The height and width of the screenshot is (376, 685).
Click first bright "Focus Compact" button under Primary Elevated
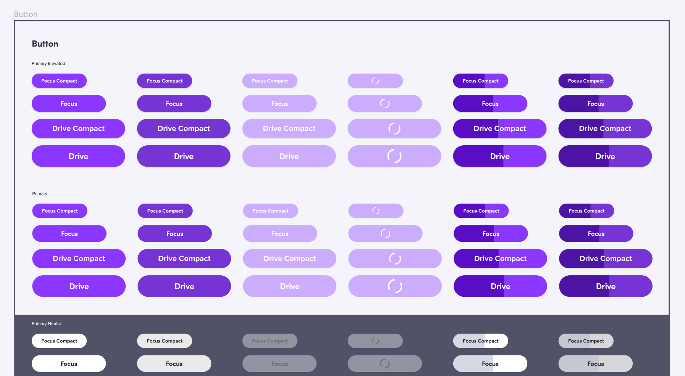(59, 81)
